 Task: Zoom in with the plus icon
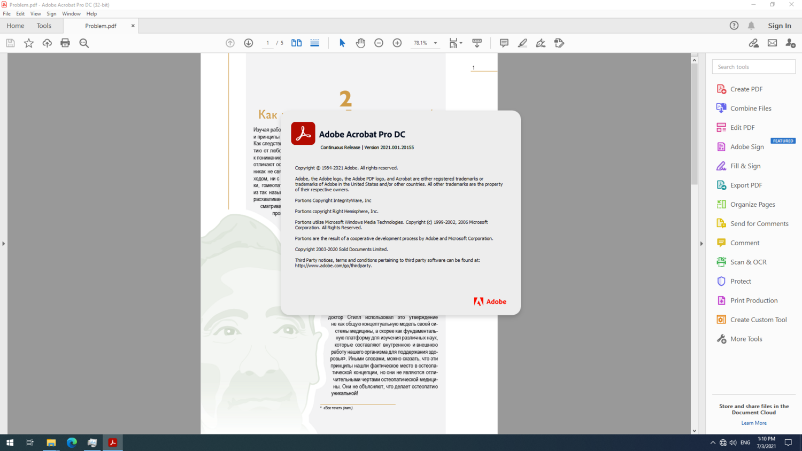coord(397,43)
